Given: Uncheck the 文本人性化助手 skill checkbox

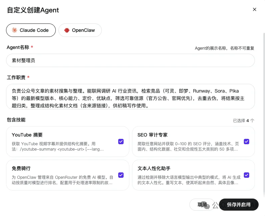Looking at the screenshot, I should pyautogui.click(x=247, y=175).
